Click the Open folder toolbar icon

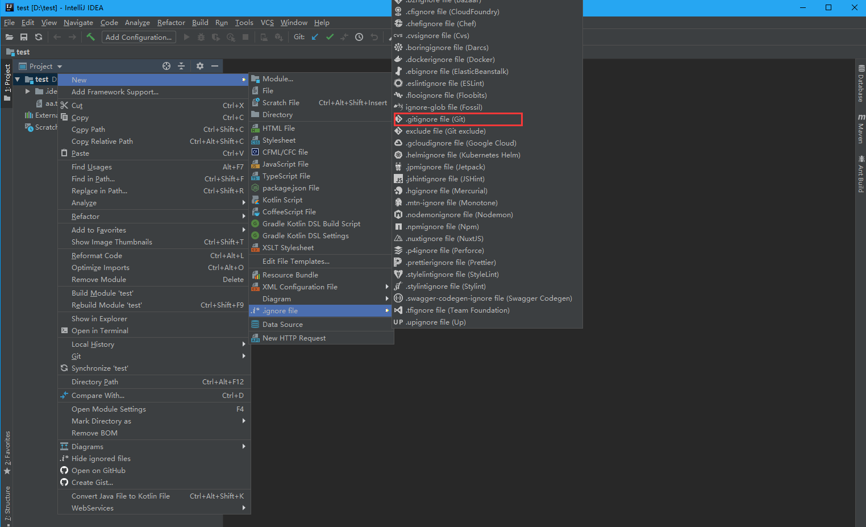click(x=9, y=37)
